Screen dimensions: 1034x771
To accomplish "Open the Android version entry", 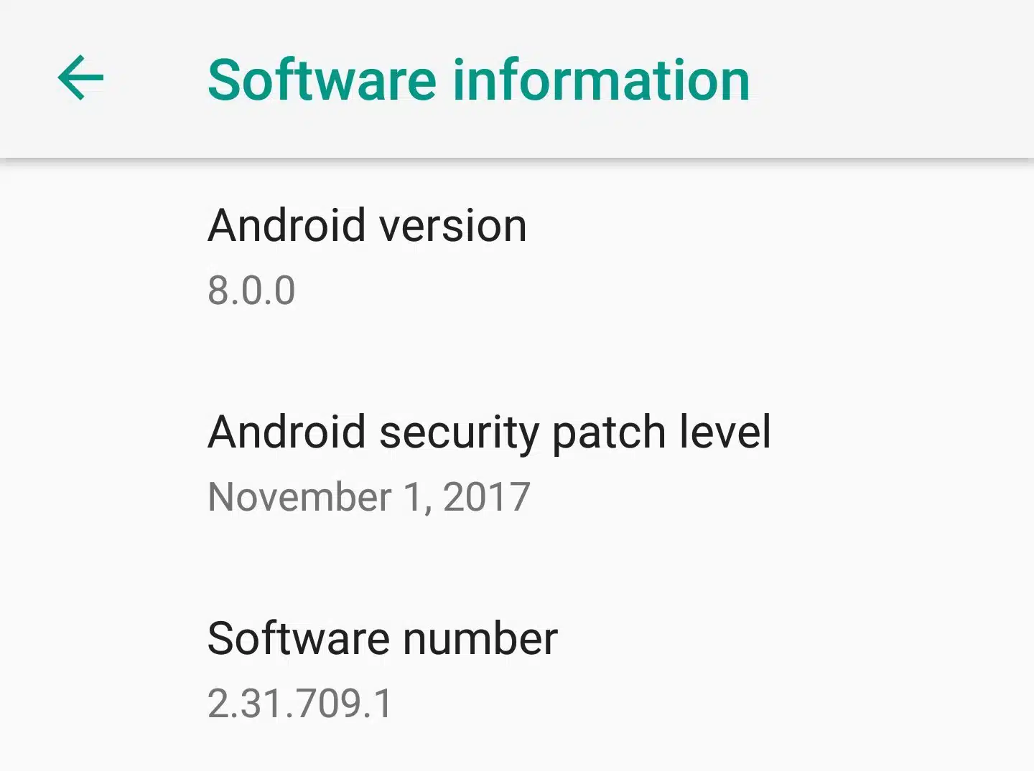I will 517,257.
